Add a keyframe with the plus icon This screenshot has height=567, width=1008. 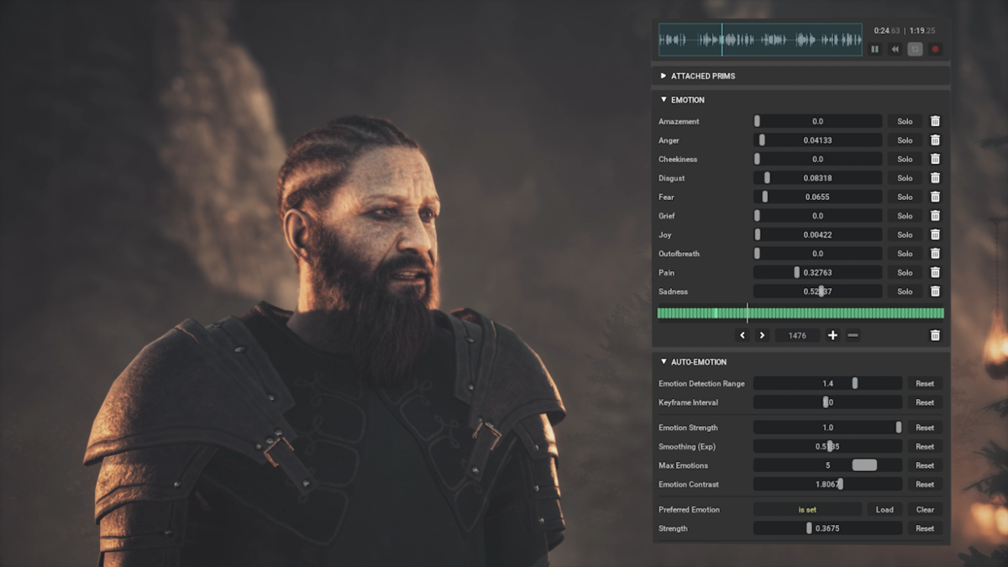click(x=832, y=335)
